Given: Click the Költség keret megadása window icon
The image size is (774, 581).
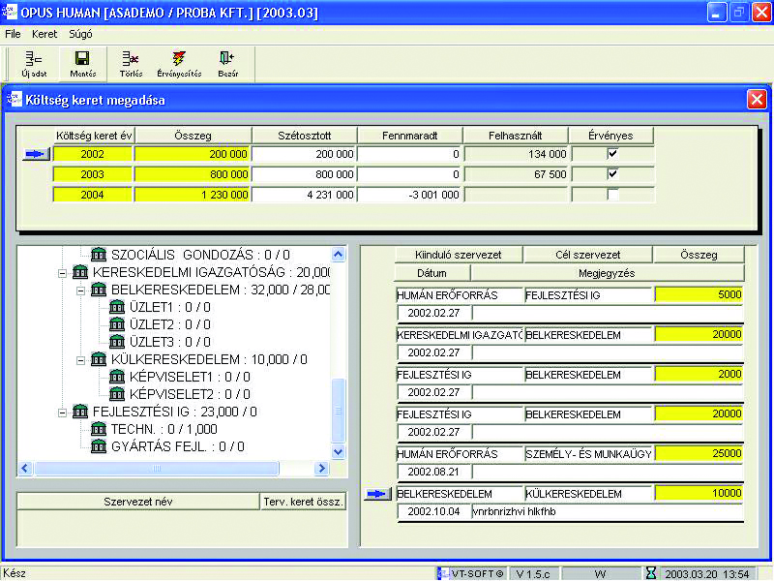Looking at the screenshot, I should click(15, 99).
